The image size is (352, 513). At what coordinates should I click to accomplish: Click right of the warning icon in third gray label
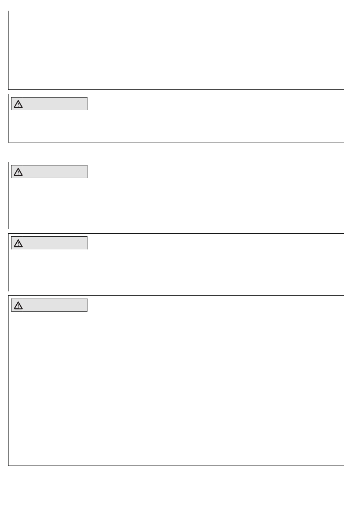(x=55, y=243)
